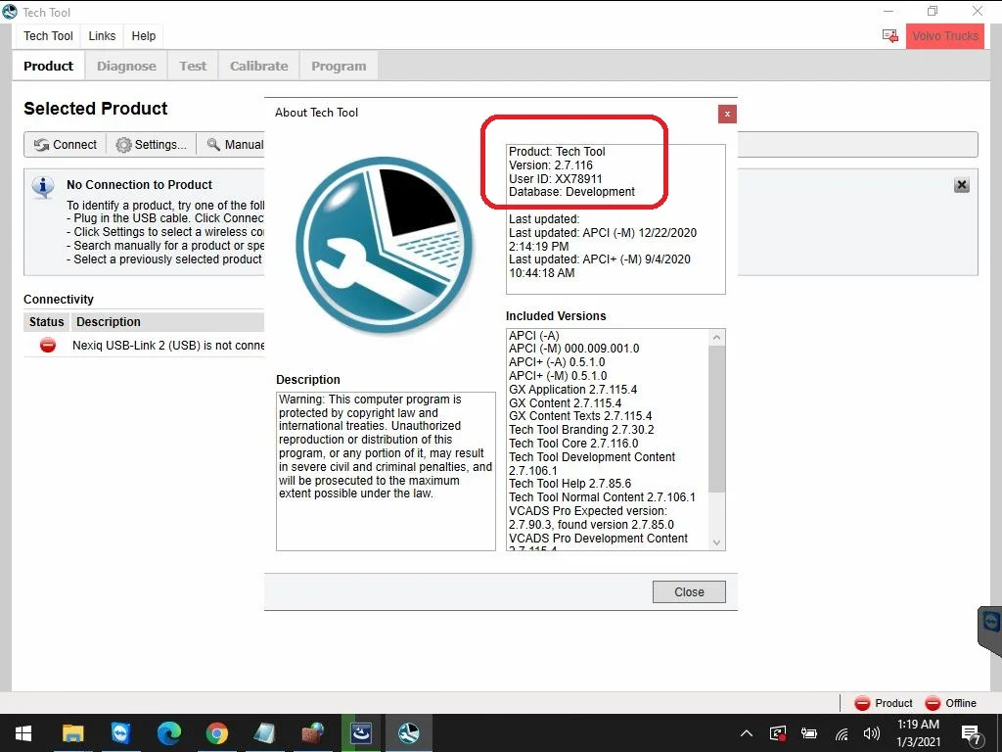Click the Volvo Trucks brand button

(945, 36)
